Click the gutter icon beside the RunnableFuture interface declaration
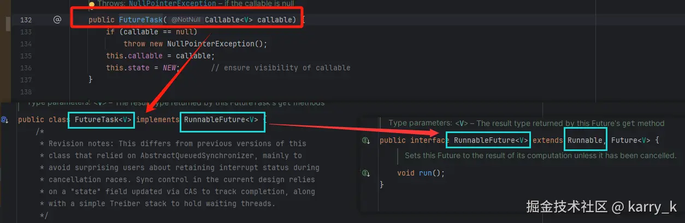 (367, 141)
